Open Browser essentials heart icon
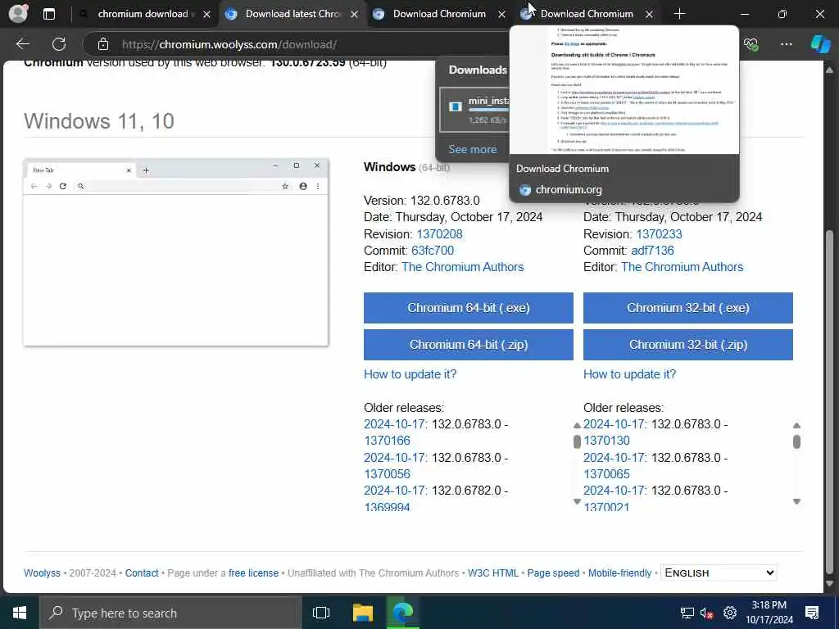Screen dimensions: 839x629 [751, 44]
